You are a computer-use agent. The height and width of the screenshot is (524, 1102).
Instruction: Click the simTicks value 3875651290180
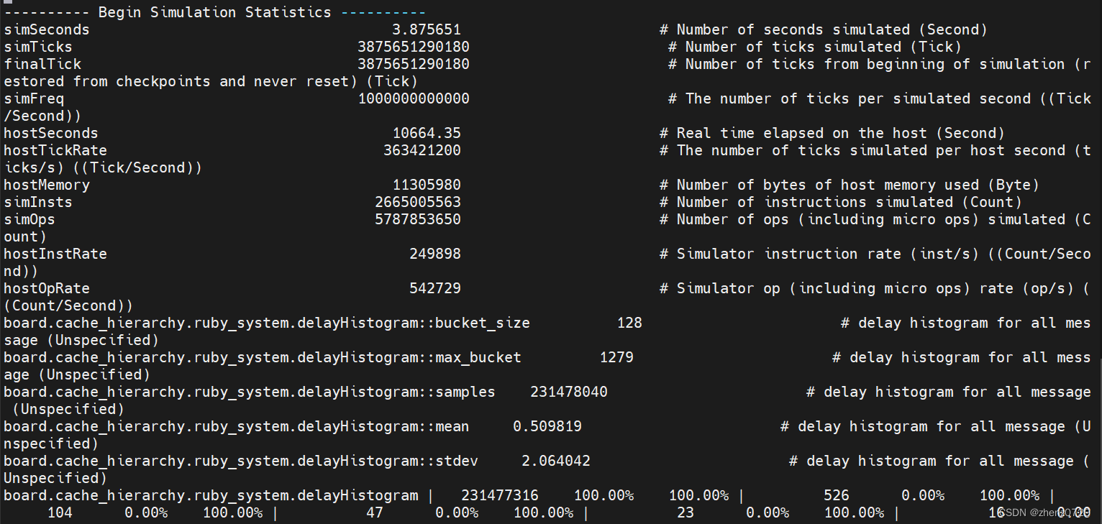414,47
